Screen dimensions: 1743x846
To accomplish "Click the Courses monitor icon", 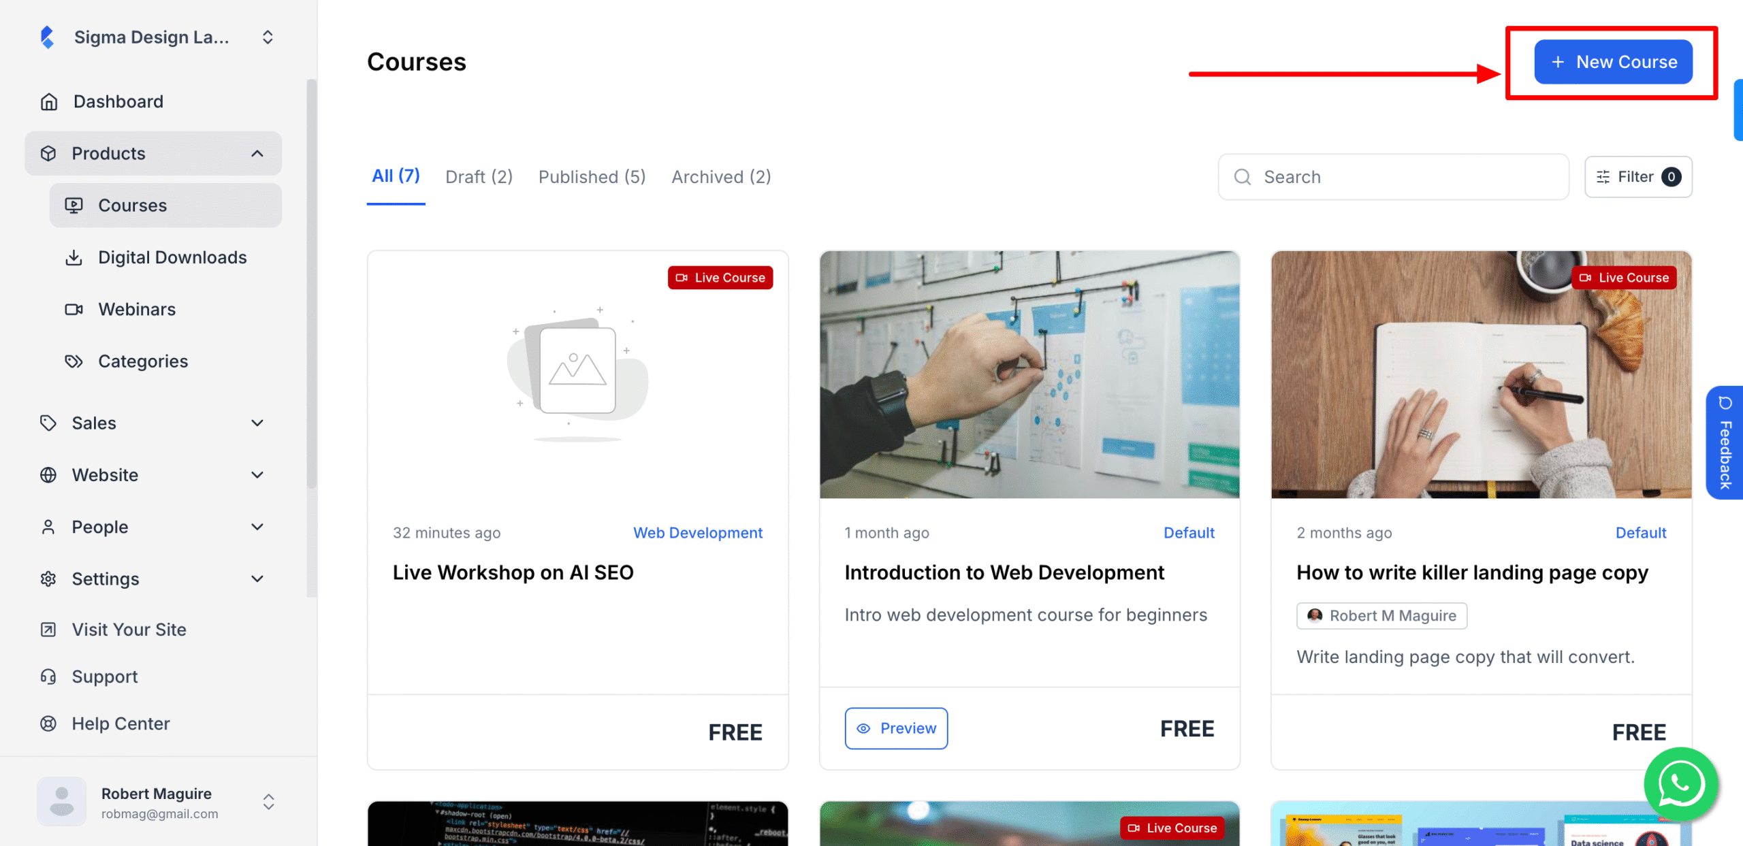I will click(74, 205).
